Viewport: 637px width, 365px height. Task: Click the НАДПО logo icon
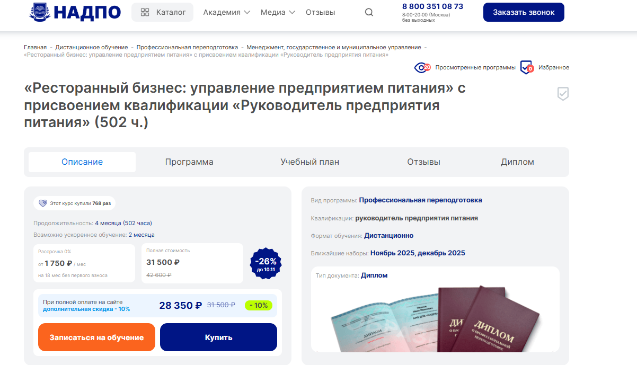(39, 12)
